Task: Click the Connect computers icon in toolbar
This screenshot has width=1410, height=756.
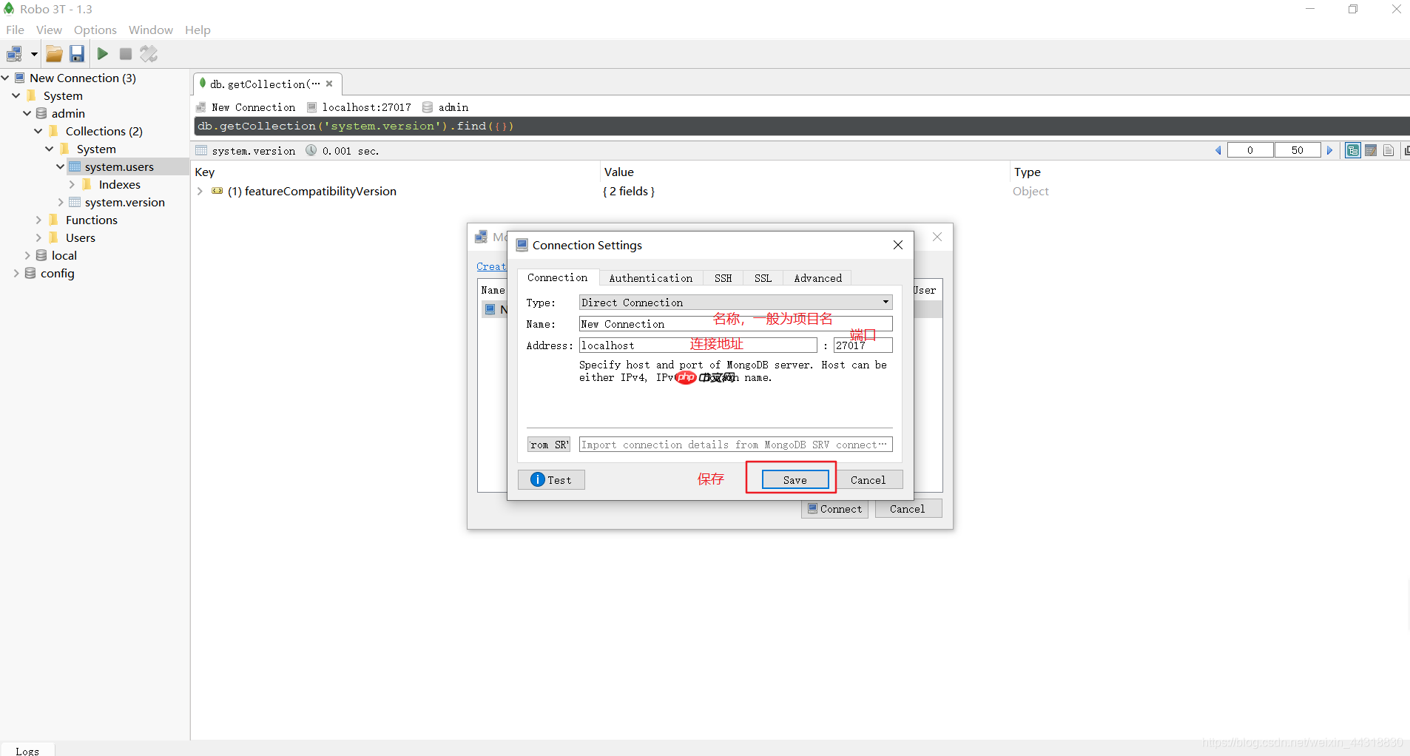Action: [14, 54]
